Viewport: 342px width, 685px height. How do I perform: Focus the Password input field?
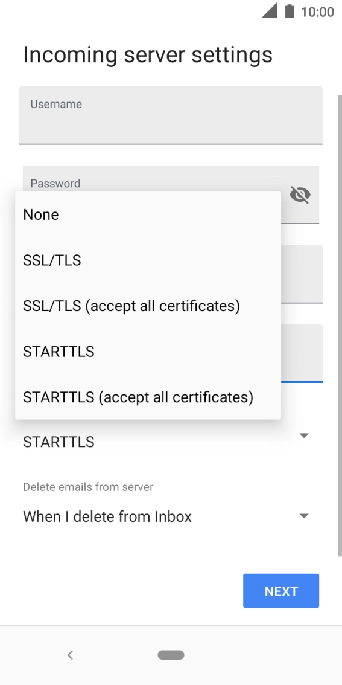click(171, 195)
